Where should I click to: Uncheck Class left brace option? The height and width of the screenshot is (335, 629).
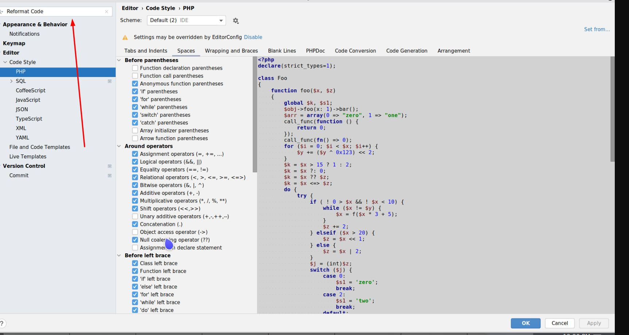coord(135,263)
